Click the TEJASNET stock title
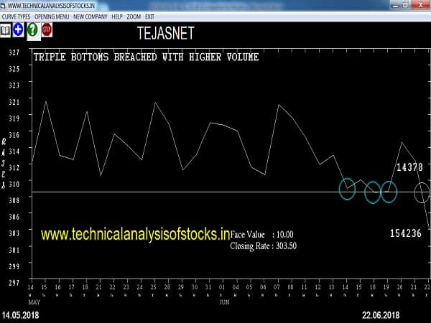431x323 pixels. [165, 34]
